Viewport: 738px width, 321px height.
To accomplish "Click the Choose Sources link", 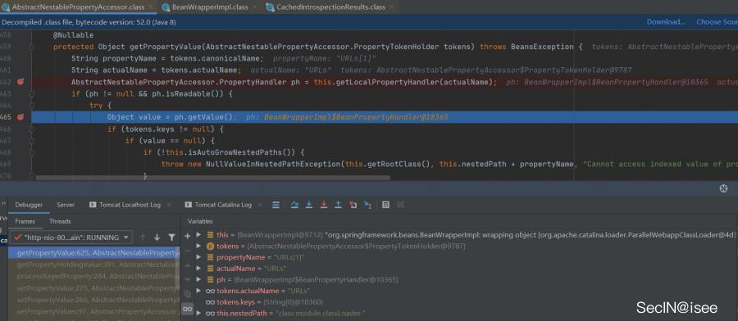I will coord(717,22).
